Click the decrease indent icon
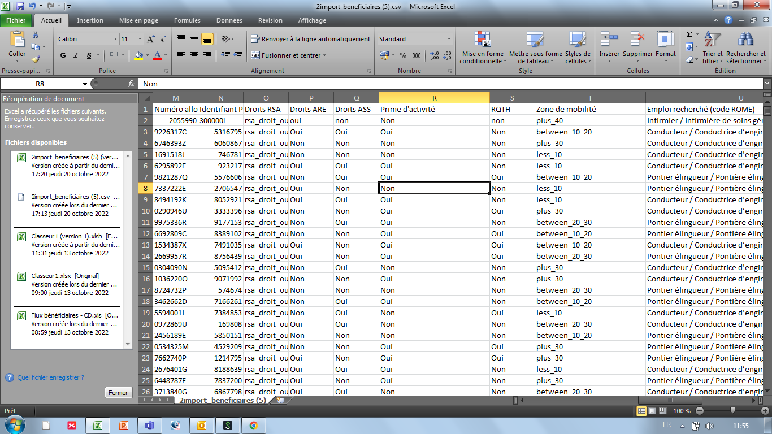This screenshot has height=434, width=772. (225, 55)
